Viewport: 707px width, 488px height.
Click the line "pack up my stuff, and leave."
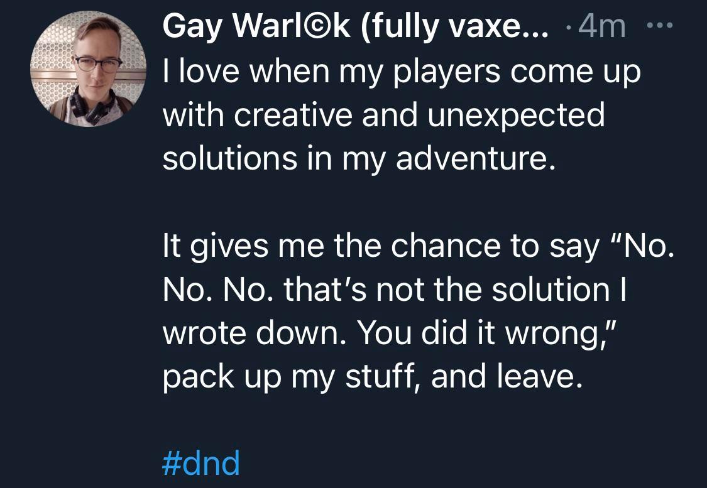(x=370, y=376)
